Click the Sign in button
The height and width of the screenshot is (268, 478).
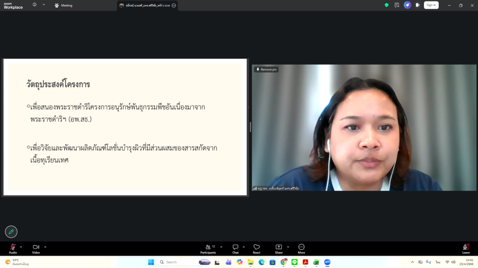pos(431,5)
